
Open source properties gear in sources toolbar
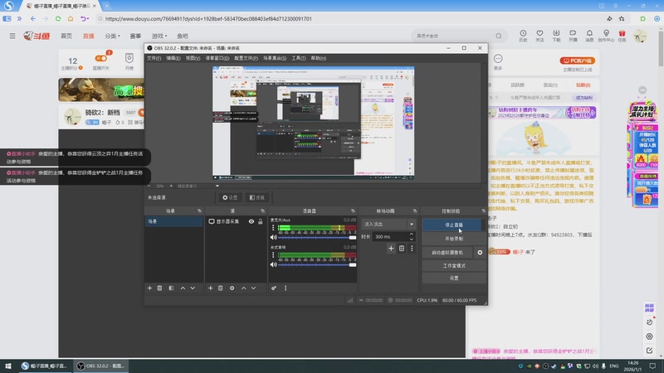click(x=232, y=288)
